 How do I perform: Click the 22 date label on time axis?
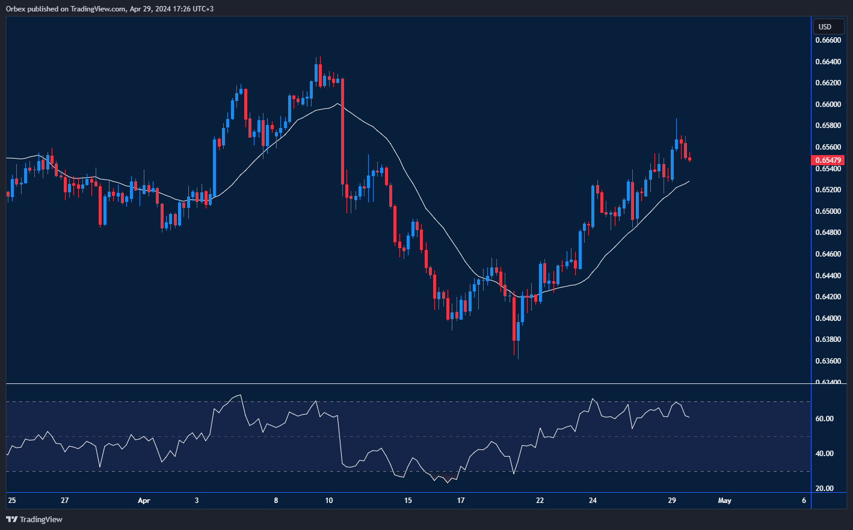540,501
